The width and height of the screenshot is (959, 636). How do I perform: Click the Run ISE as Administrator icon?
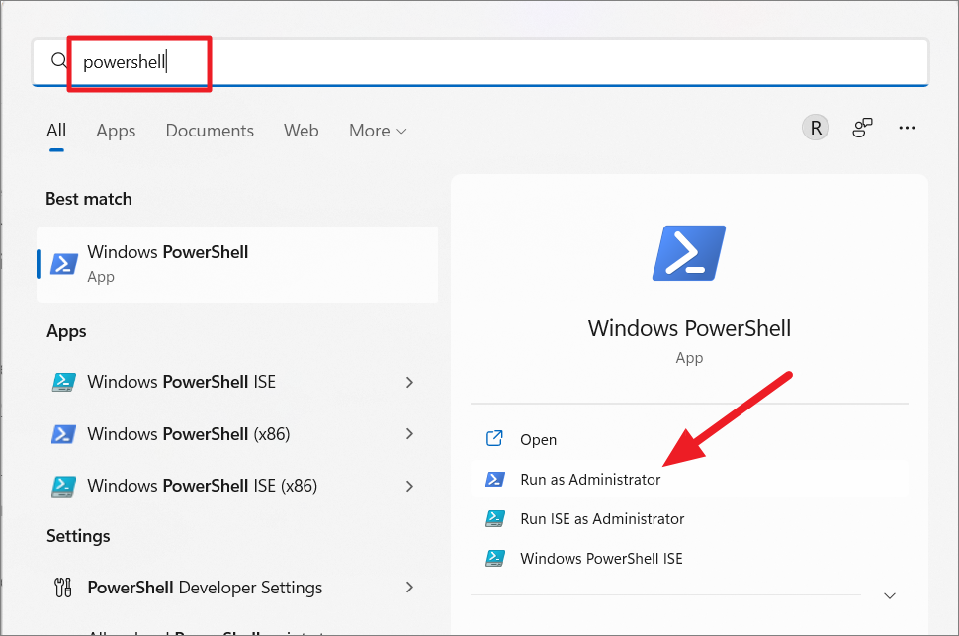click(494, 519)
